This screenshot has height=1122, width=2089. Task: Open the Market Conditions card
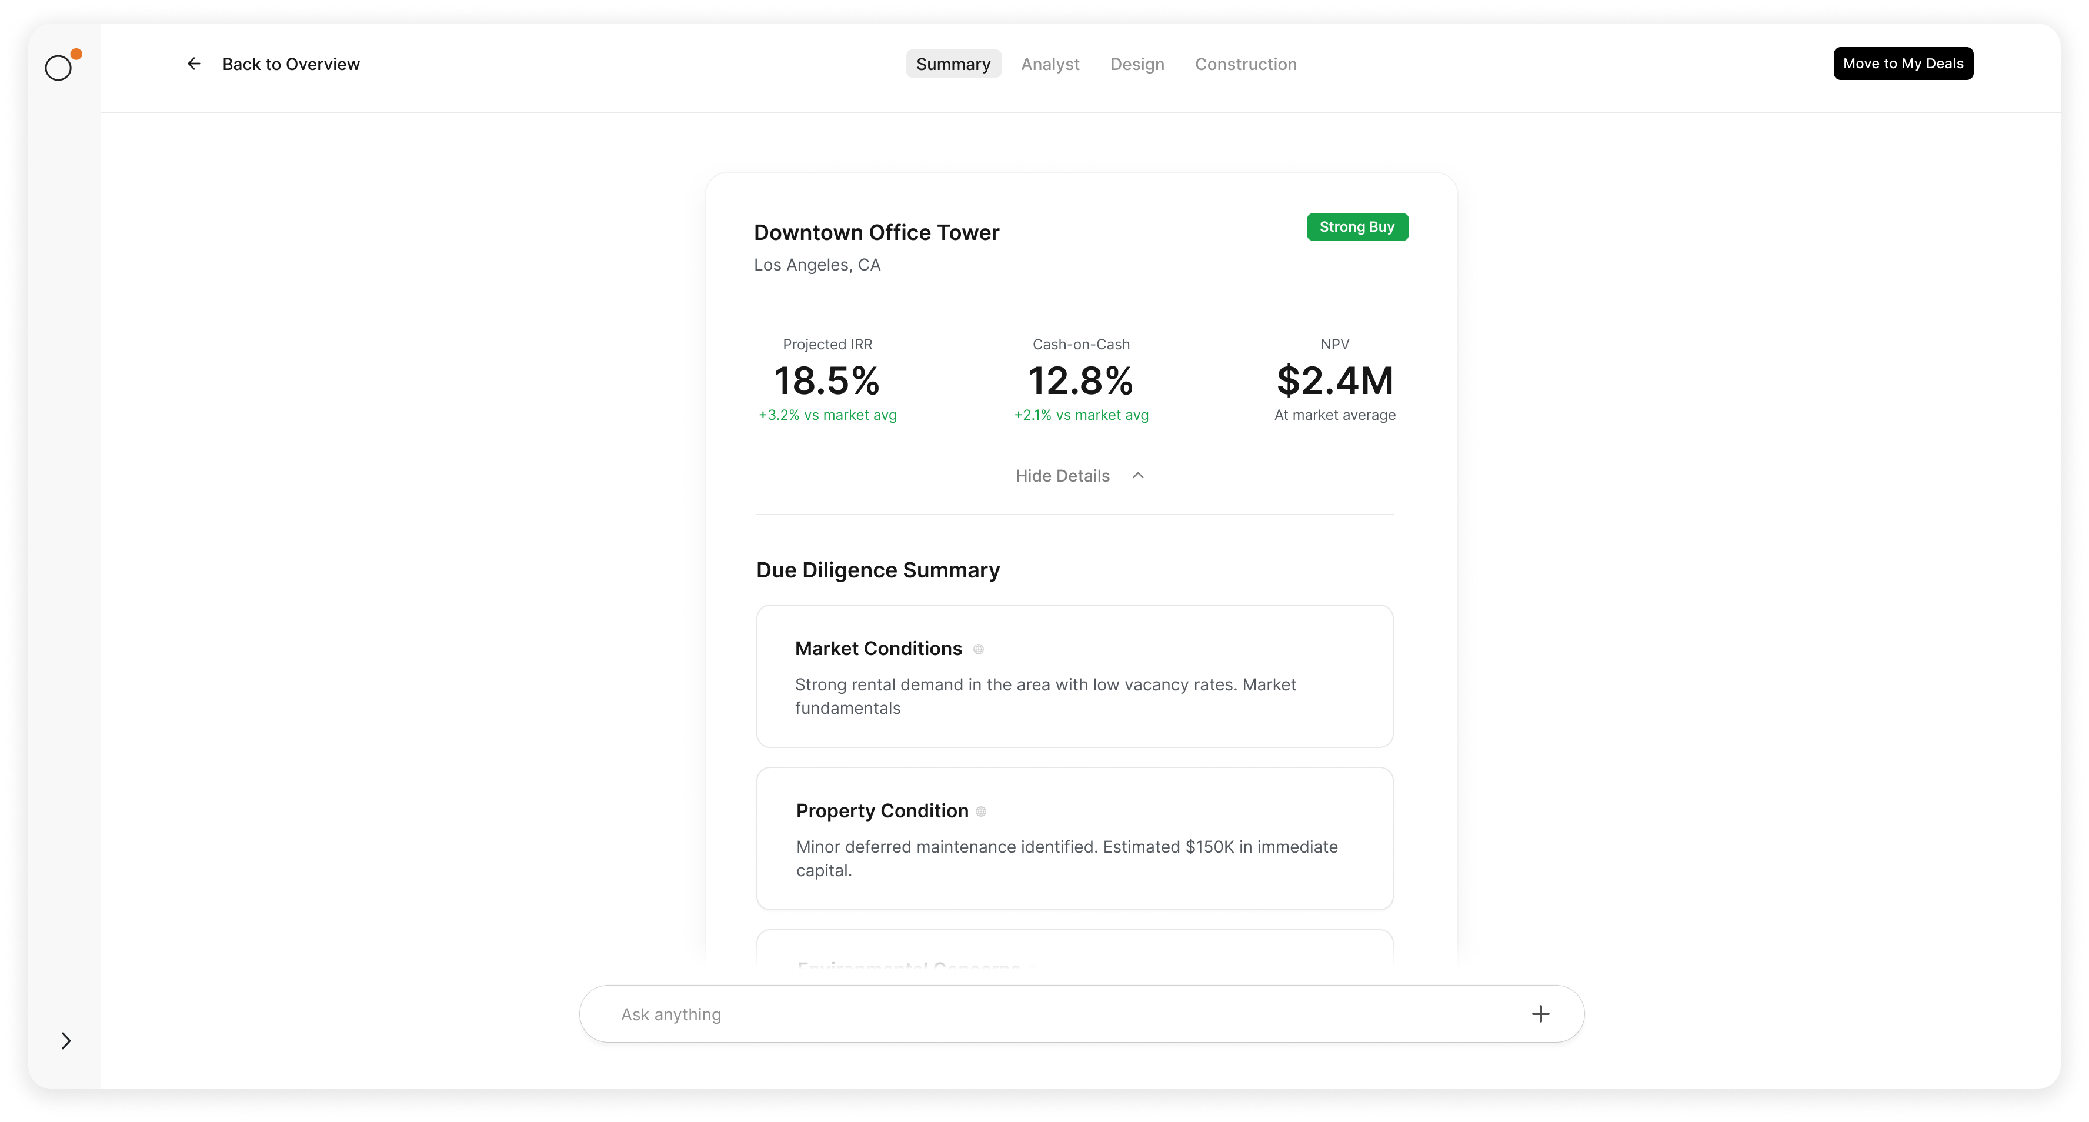[1074, 676]
